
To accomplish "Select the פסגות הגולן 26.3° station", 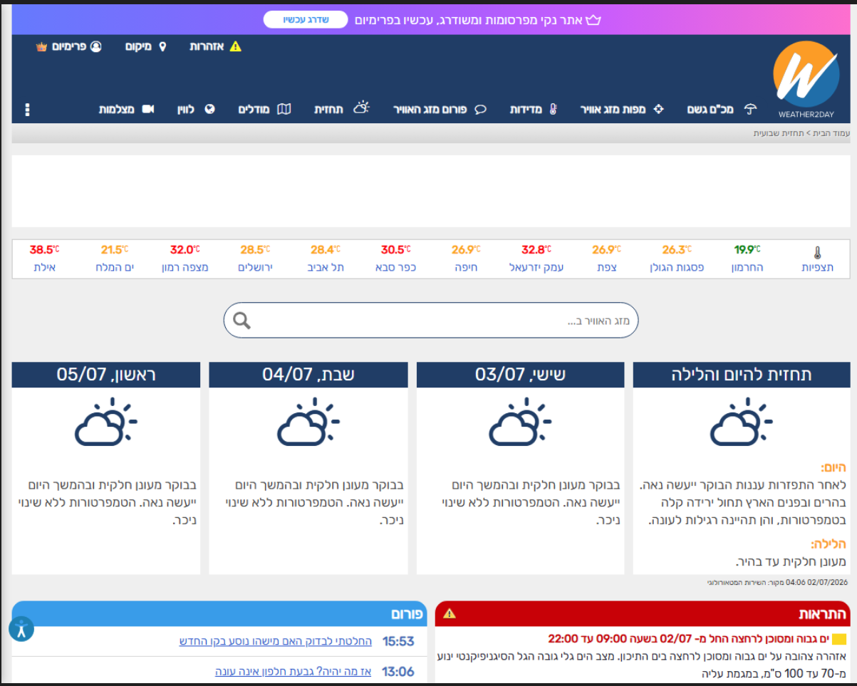I will tap(677, 259).
